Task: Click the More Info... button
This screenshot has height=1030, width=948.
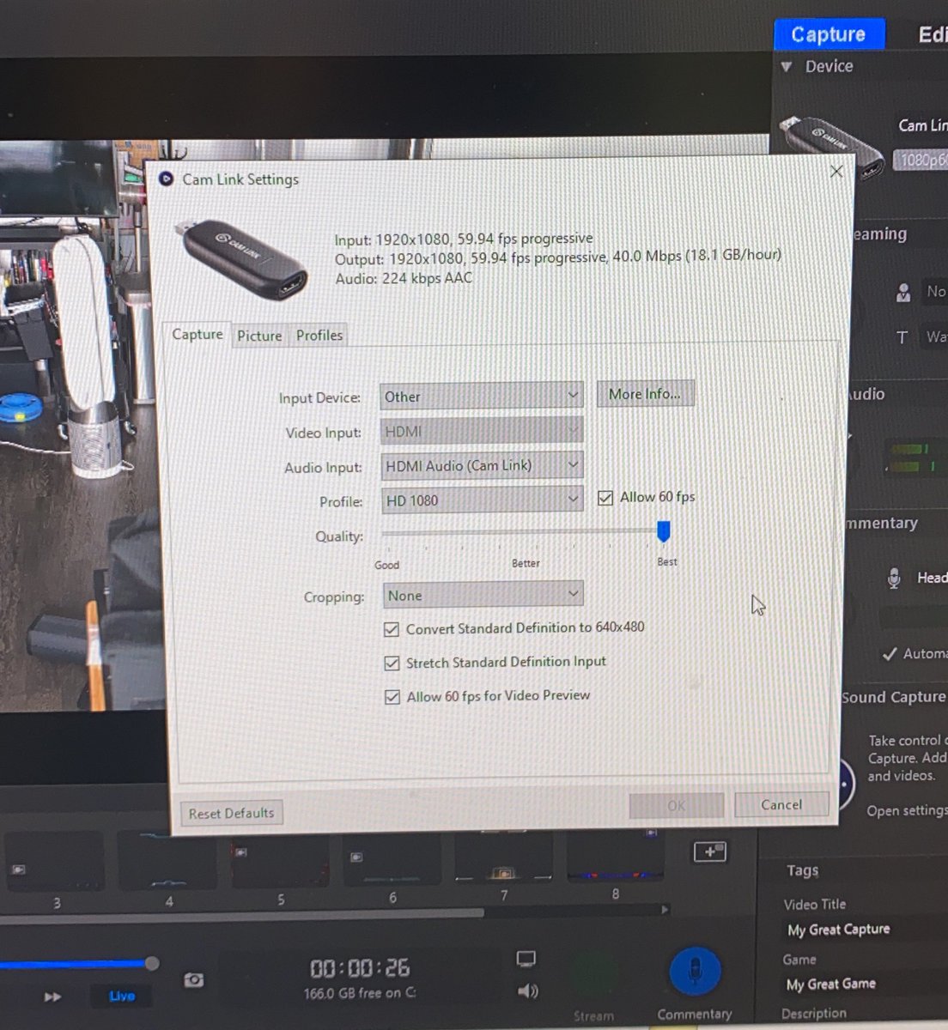Action: [x=645, y=394]
